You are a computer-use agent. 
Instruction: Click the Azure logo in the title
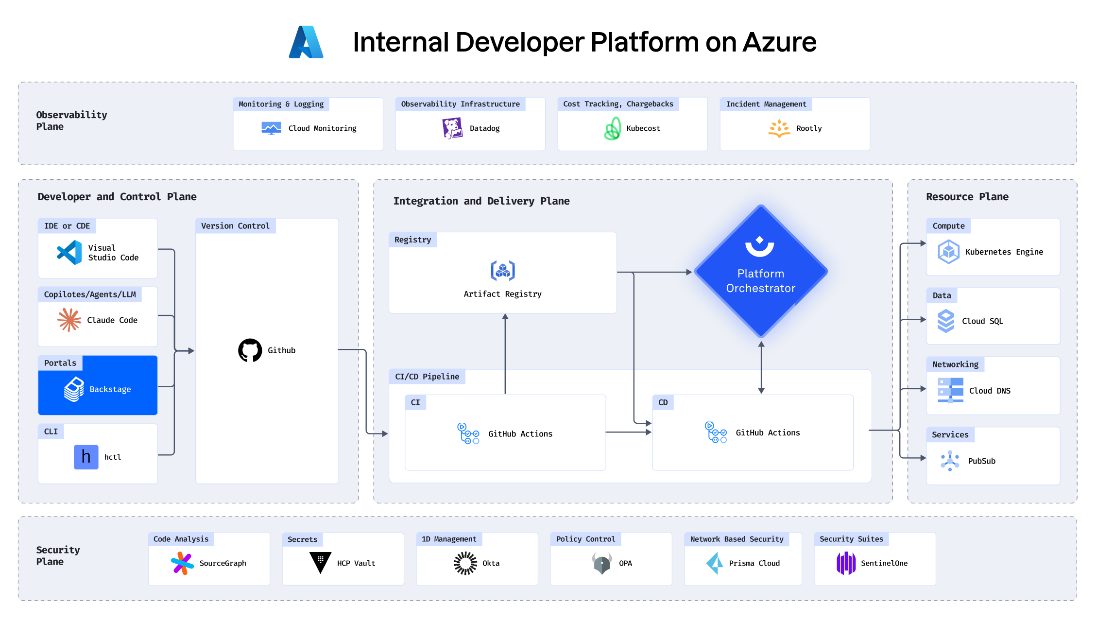(x=306, y=42)
